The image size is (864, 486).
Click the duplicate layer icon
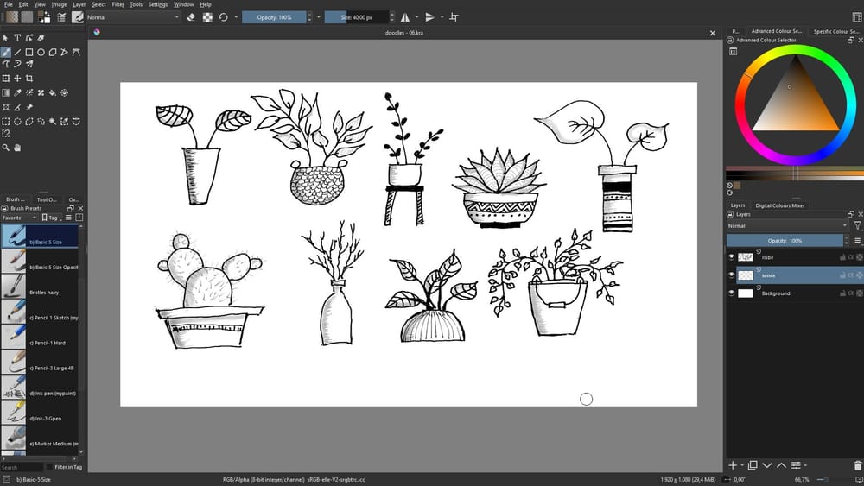pos(753,465)
